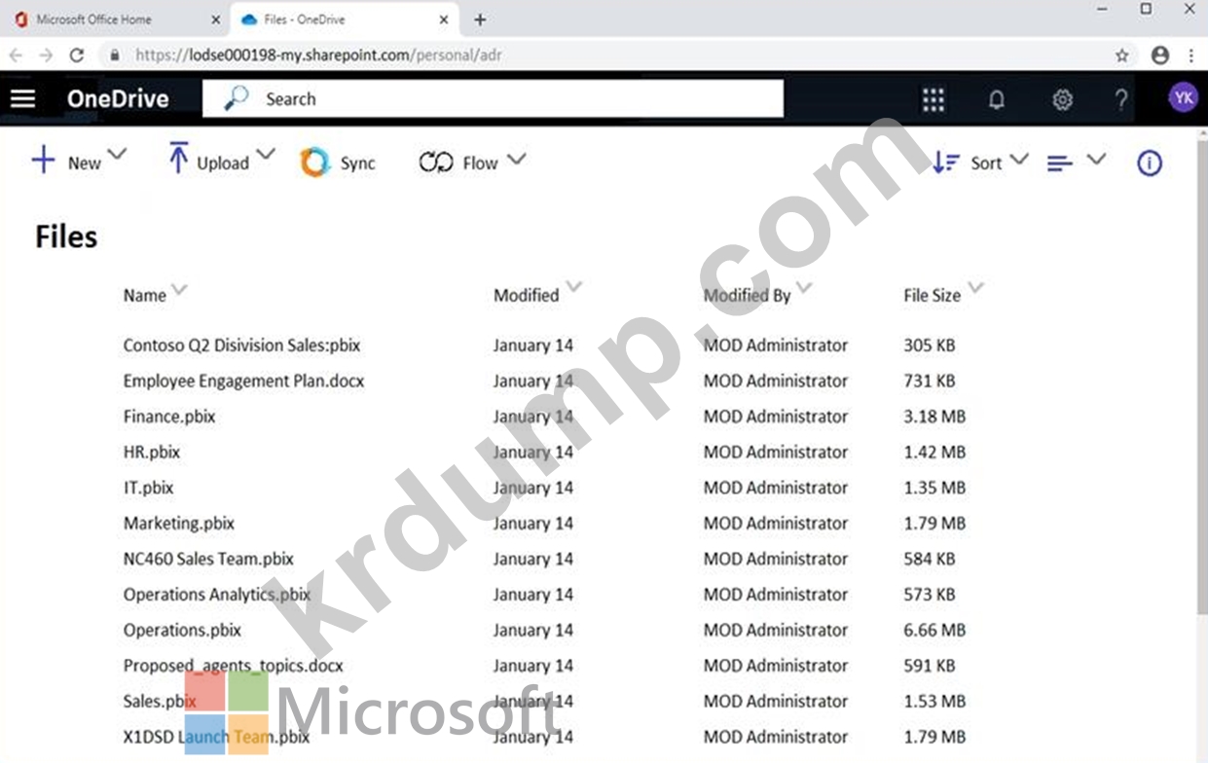
Task: Open the details info pane icon
Action: [1150, 163]
